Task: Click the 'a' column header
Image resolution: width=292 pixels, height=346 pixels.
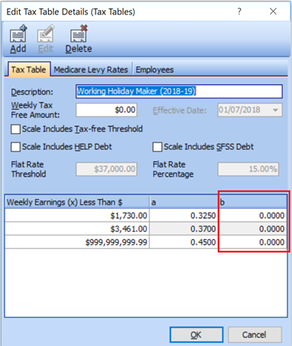Action: [183, 202]
